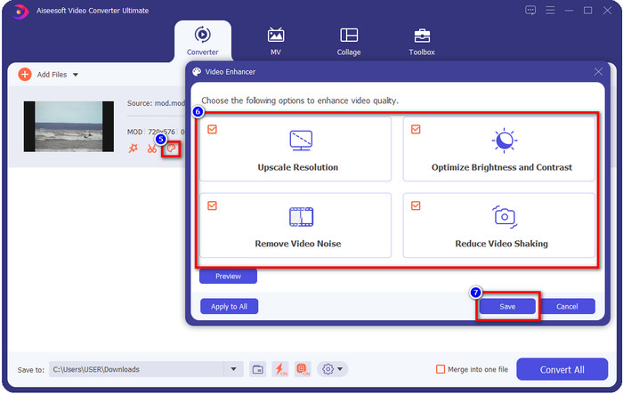Click the brightness sun icon

pyautogui.click(x=505, y=141)
